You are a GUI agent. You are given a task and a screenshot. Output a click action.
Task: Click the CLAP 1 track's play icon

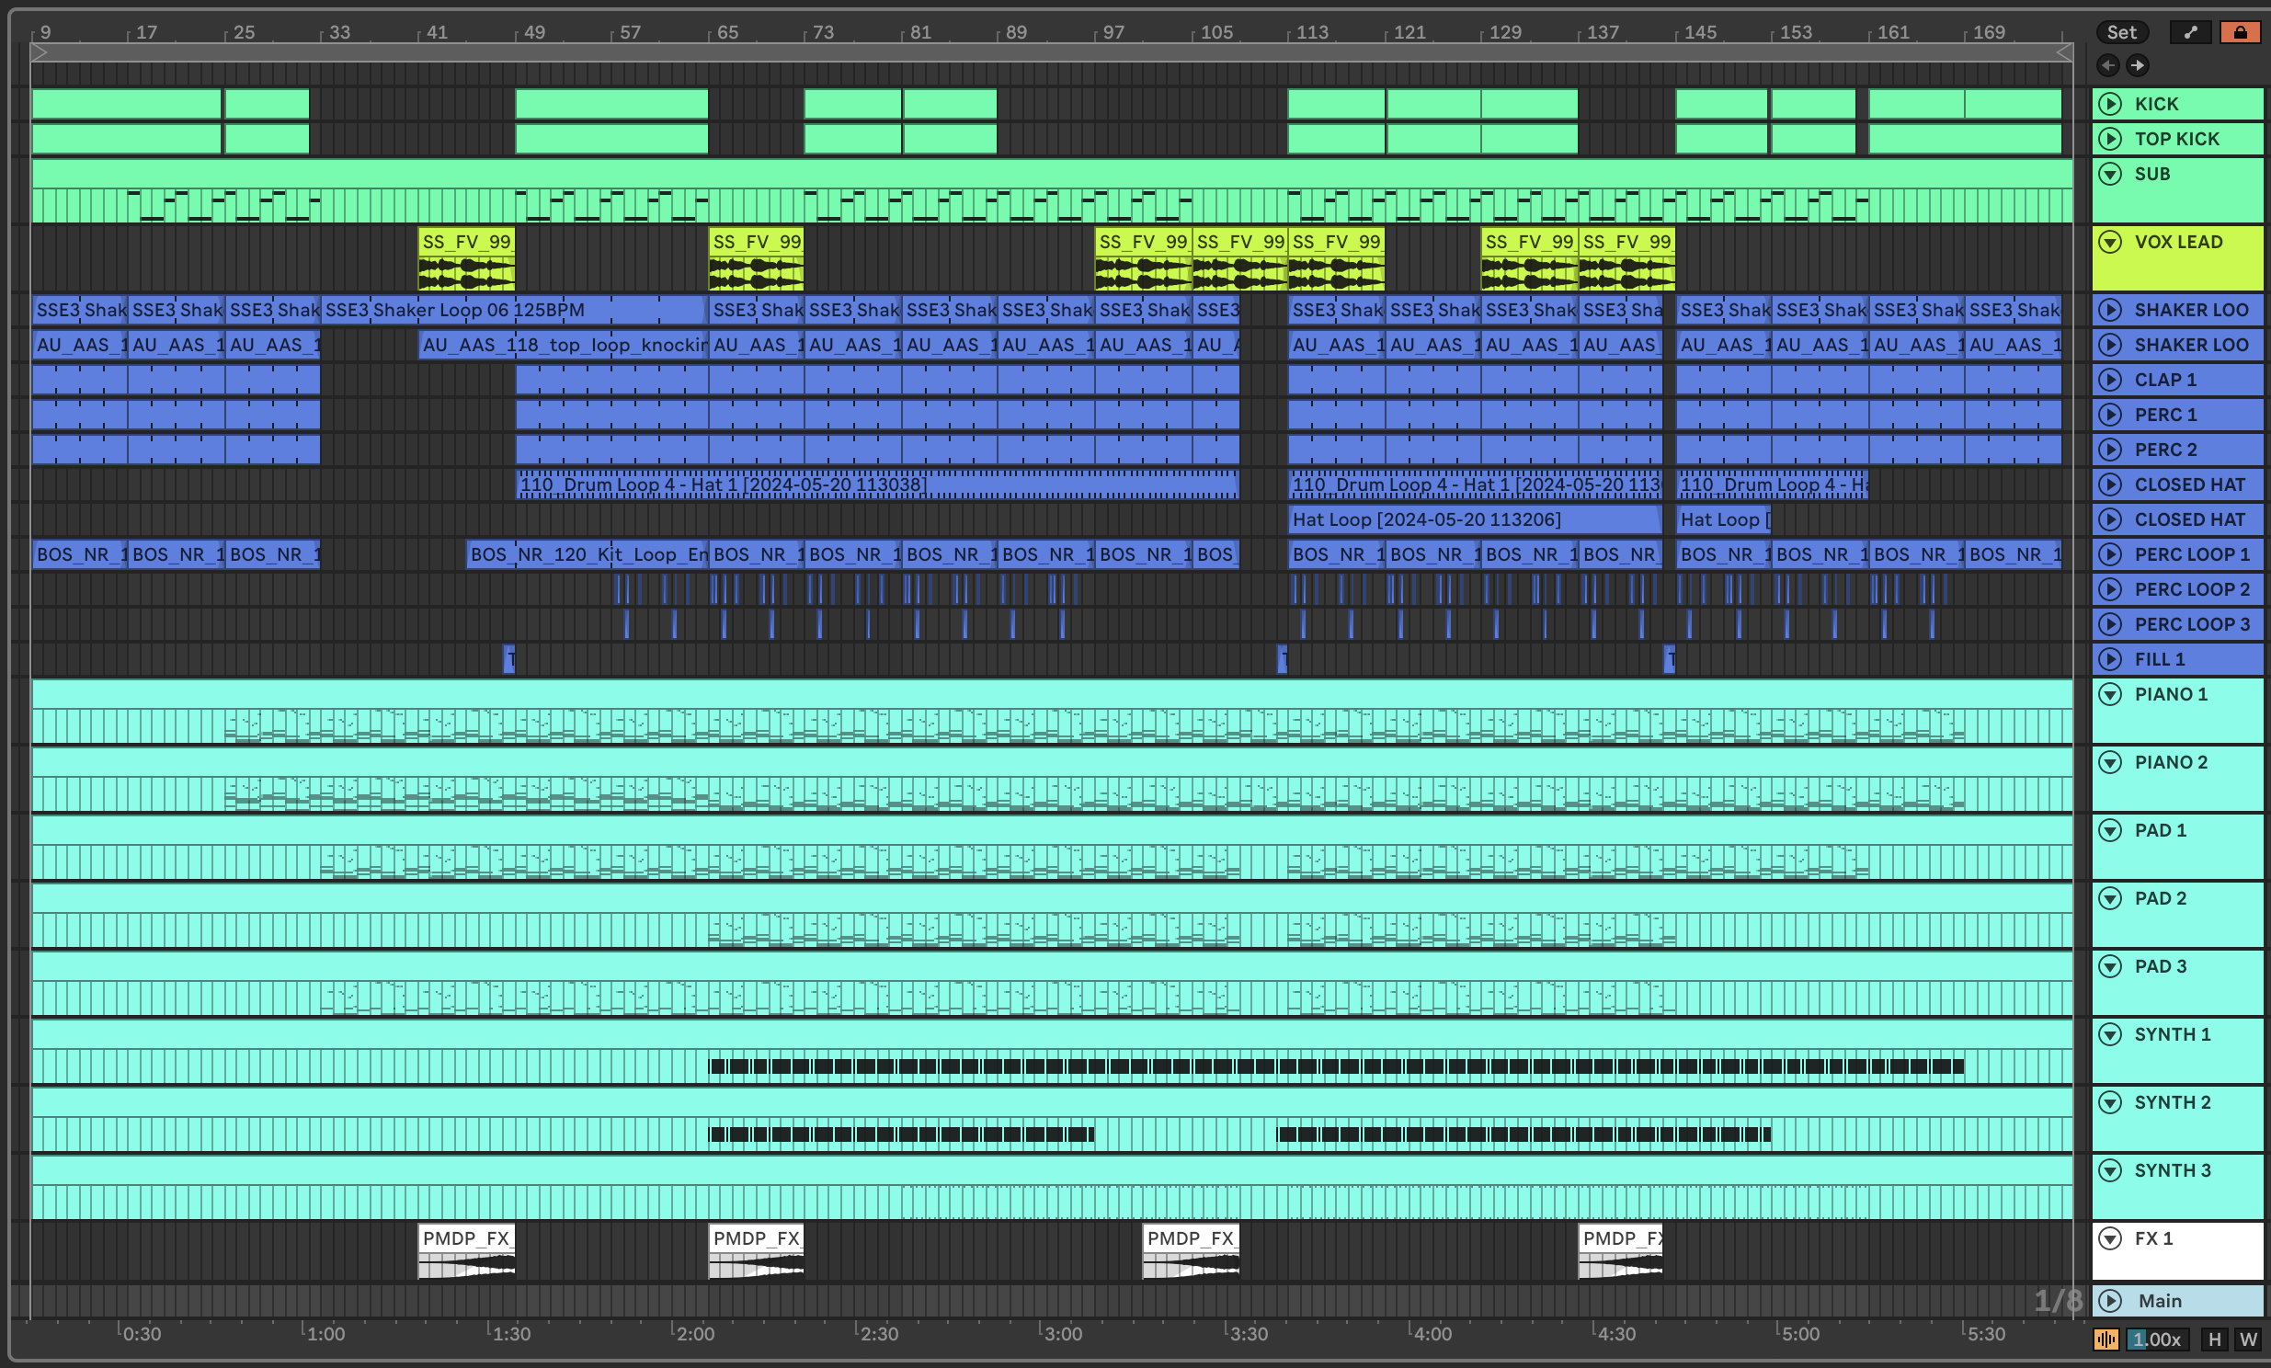pyautogui.click(x=2111, y=380)
